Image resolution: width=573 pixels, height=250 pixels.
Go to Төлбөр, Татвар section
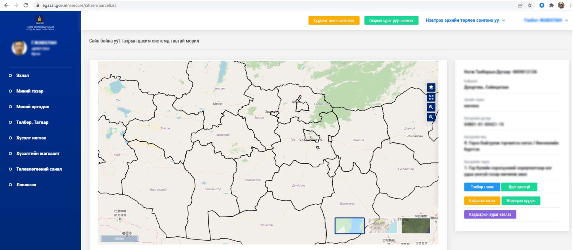32,122
